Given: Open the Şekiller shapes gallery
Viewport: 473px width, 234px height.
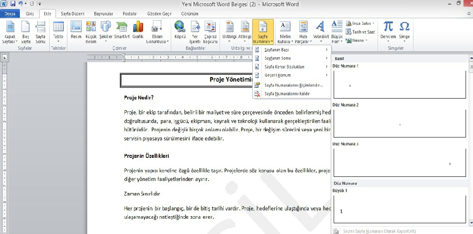Looking at the screenshot, I should (105, 32).
